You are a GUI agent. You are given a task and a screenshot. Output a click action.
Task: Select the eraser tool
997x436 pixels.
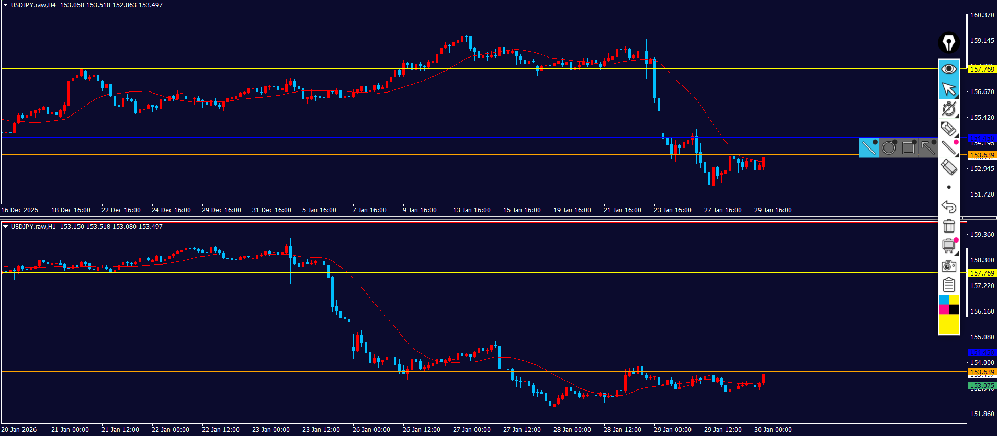click(948, 167)
